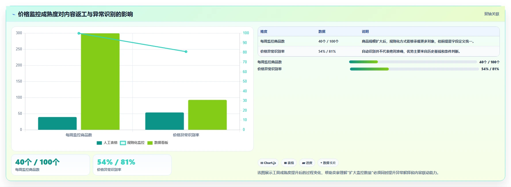Click the 每周监控商品数 progress bar
Image resolution: width=511 pixels, height=187 pixels.
coord(413,62)
